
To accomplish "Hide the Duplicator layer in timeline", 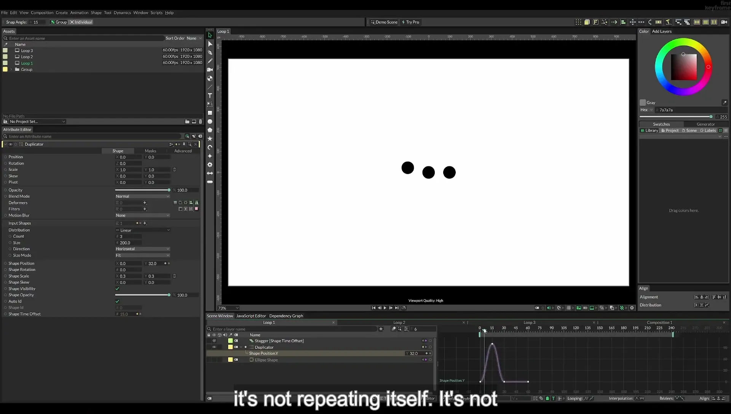I will click(214, 347).
